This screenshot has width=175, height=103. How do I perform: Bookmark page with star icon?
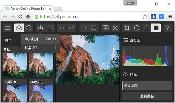[x=145, y=17]
